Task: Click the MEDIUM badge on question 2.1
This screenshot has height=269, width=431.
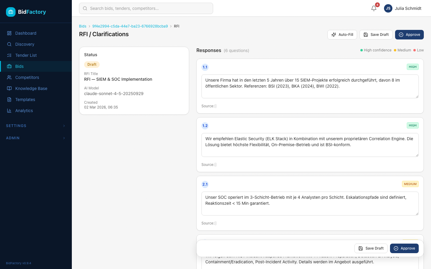Action: tap(410, 184)
